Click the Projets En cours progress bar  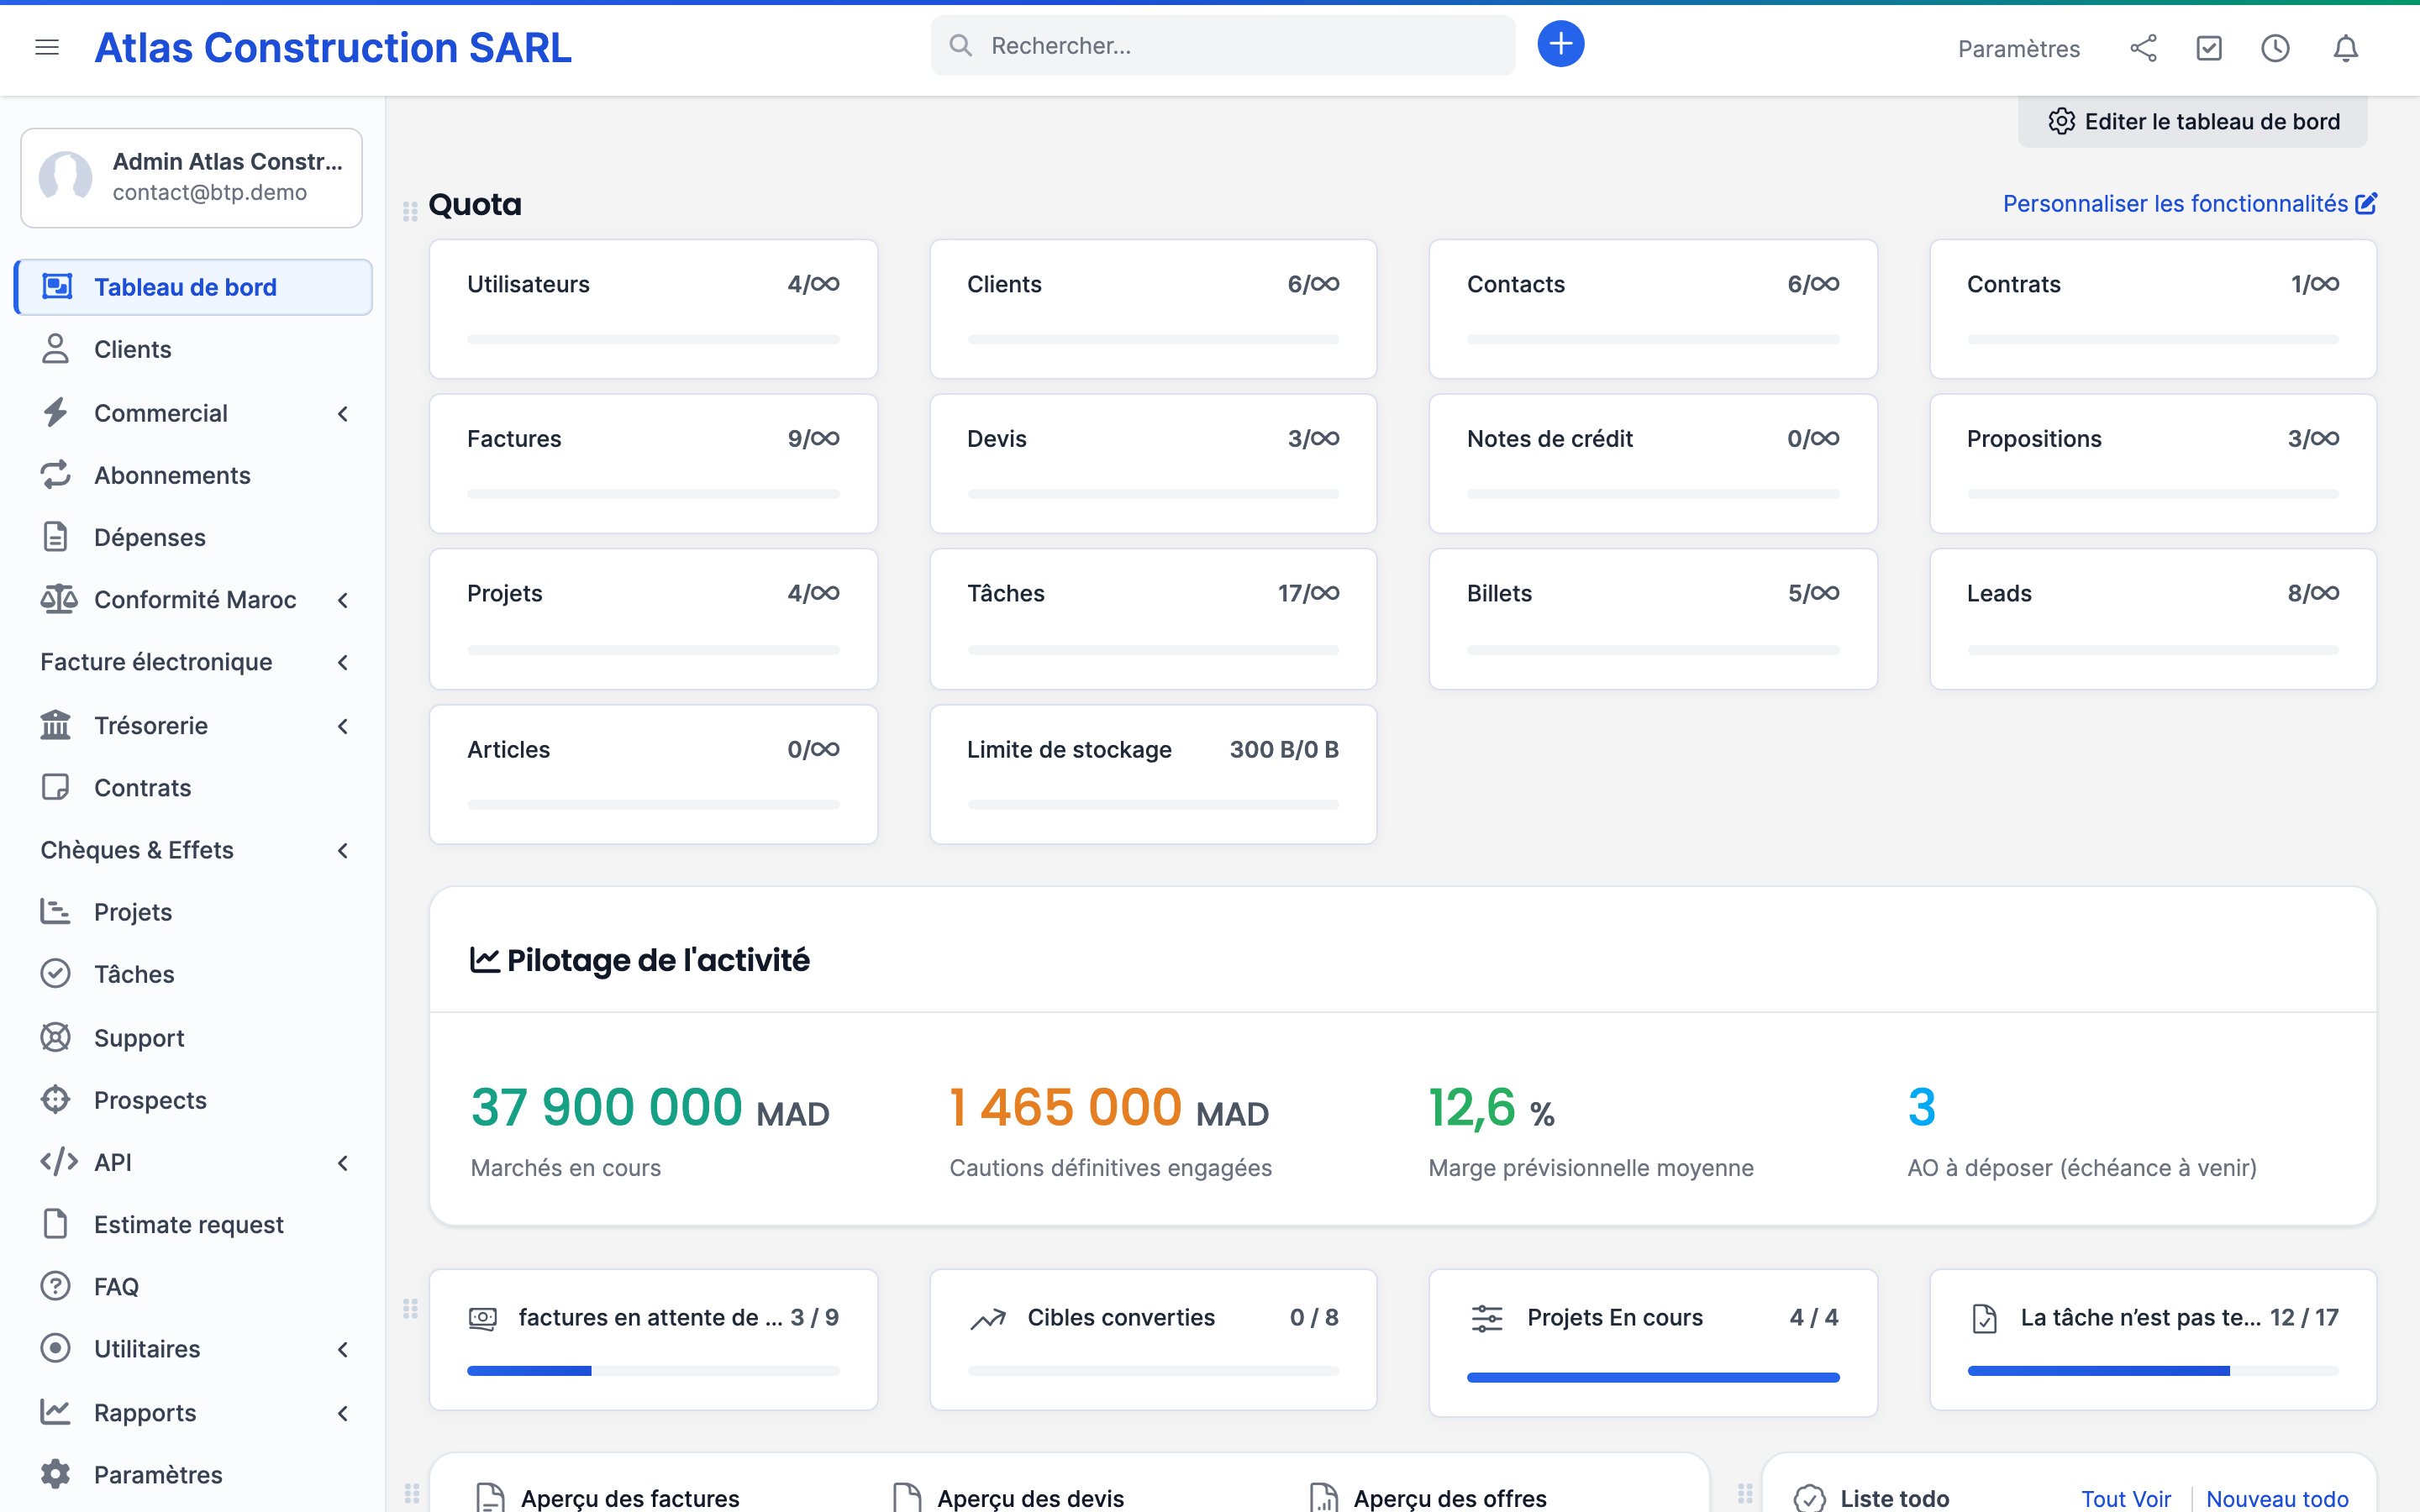tap(1653, 1377)
